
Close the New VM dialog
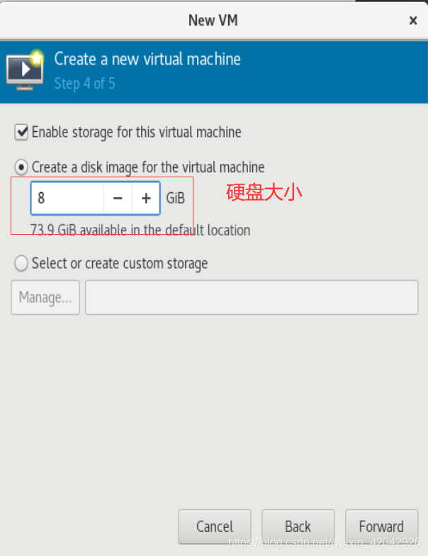[412, 21]
